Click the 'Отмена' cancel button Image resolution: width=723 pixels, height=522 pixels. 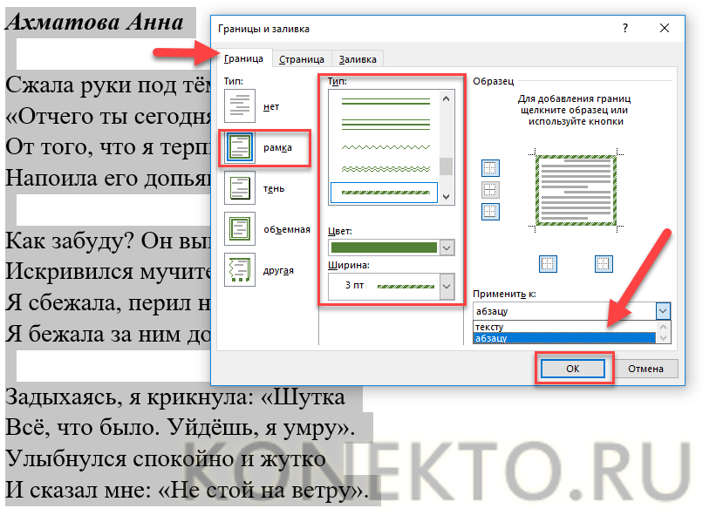pyautogui.click(x=646, y=369)
